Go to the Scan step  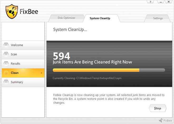coord(23,54)
